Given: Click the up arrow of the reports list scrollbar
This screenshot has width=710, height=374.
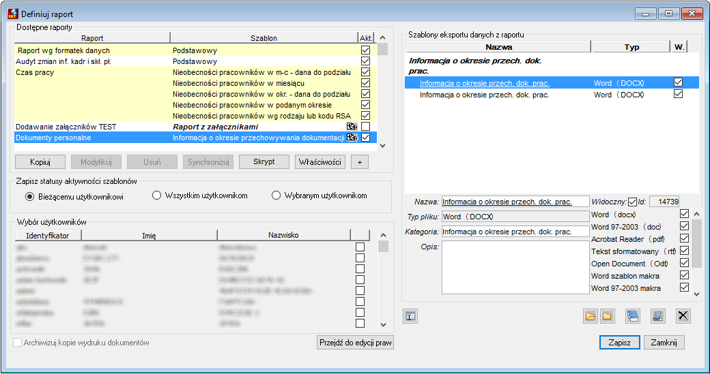Looking at the screenshot, I should click(382, 37).
